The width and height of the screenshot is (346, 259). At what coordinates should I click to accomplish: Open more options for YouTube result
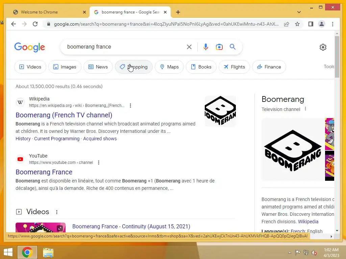(x=99, y=163)
